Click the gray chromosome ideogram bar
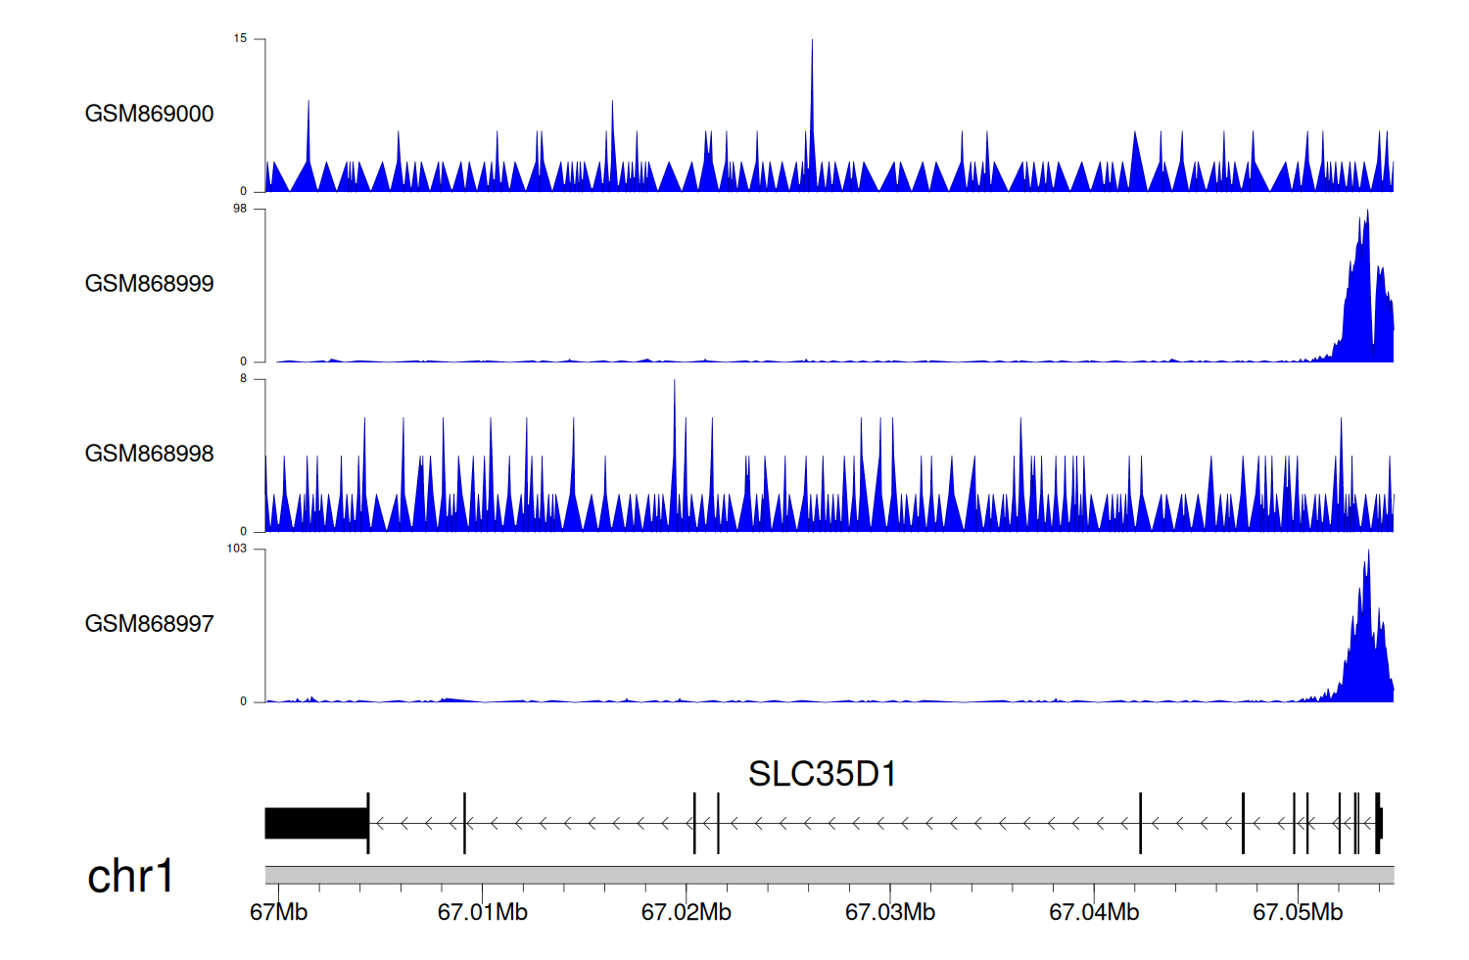 [829, 875]
